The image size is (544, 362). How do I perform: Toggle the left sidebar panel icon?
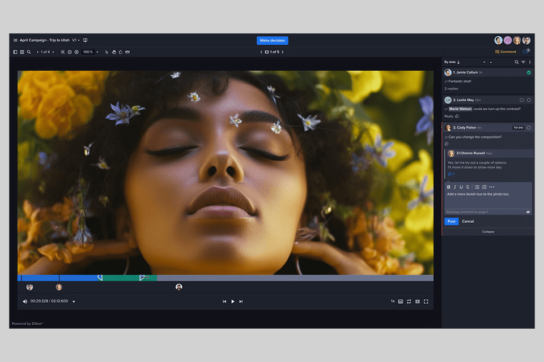(15, 52)
